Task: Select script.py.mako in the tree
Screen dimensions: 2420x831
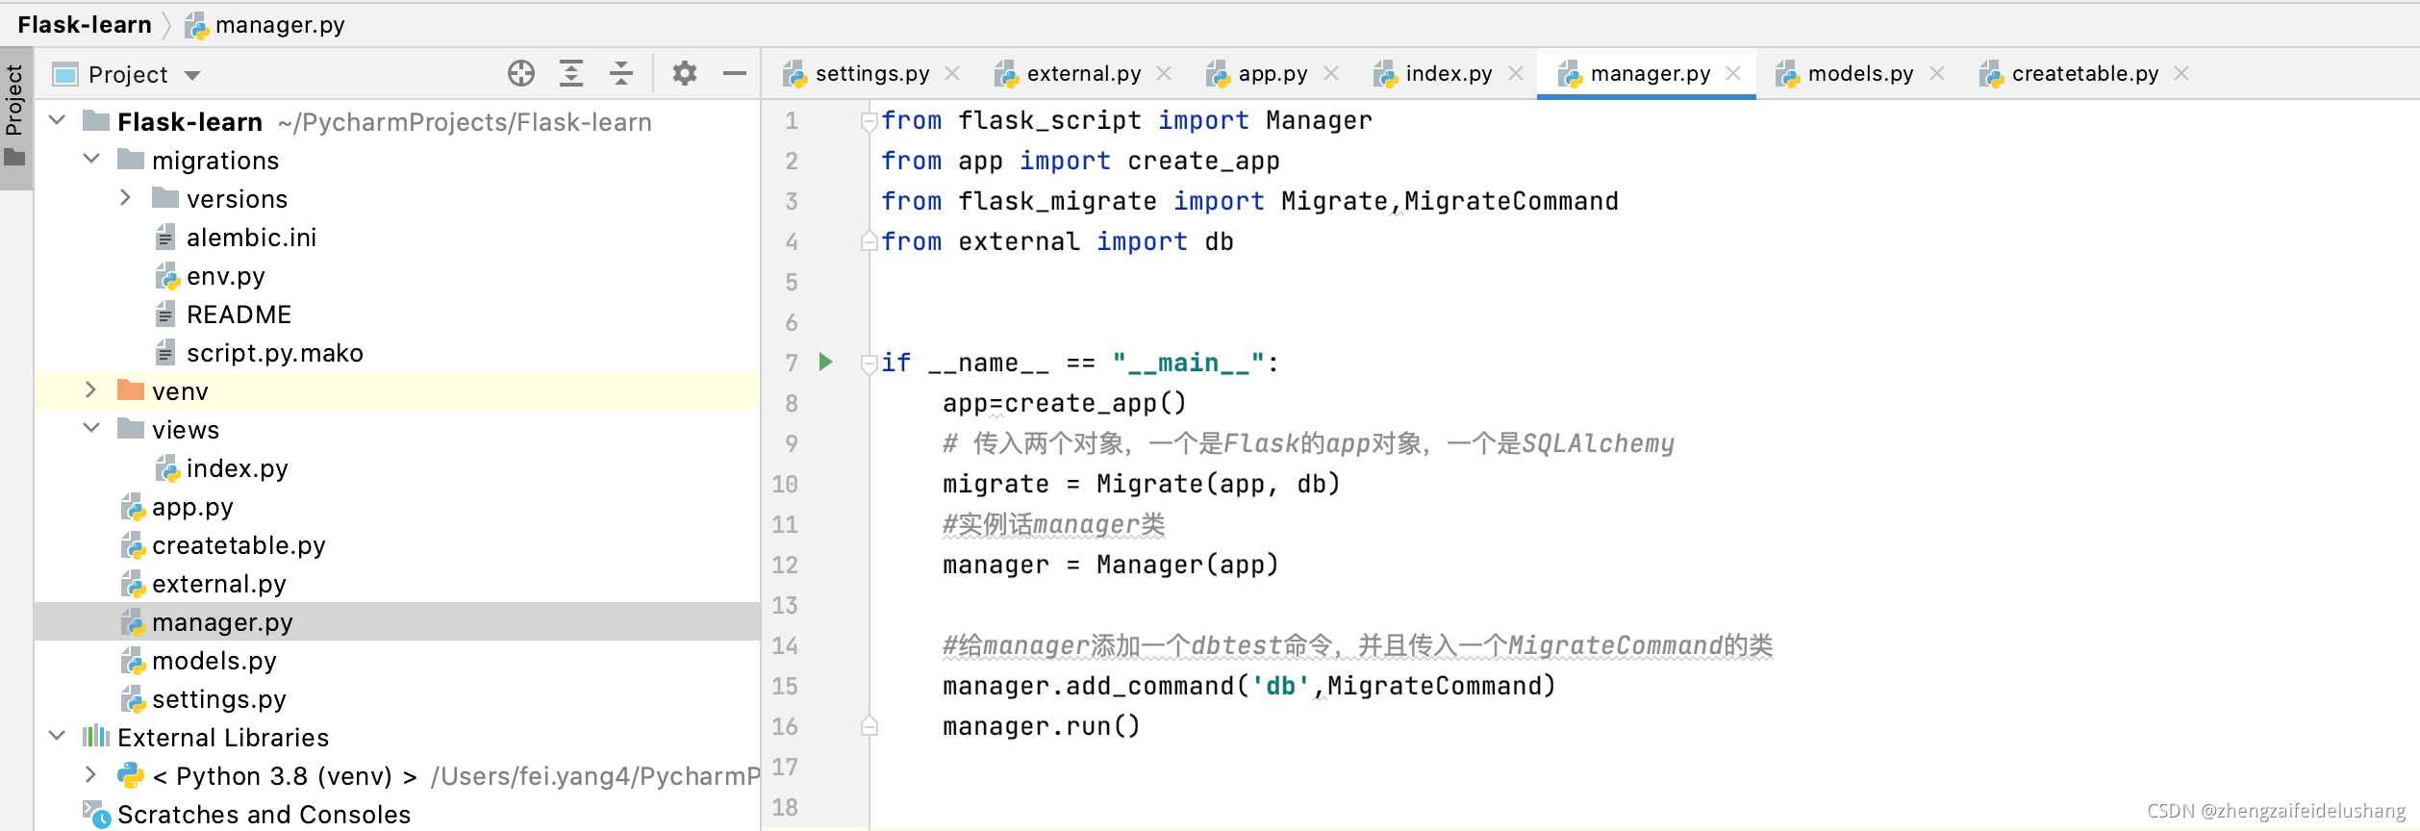Action: [x=274, y=353]
